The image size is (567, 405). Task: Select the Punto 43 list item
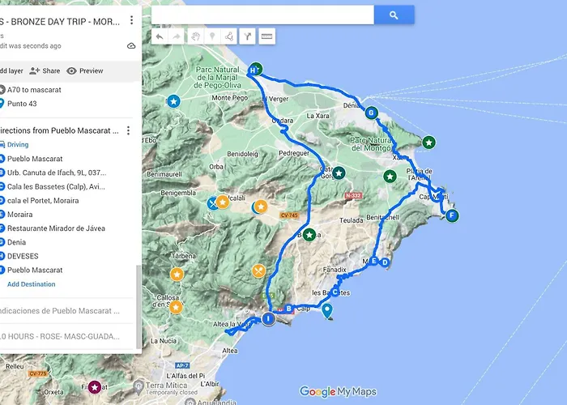(x=22, y=104)
